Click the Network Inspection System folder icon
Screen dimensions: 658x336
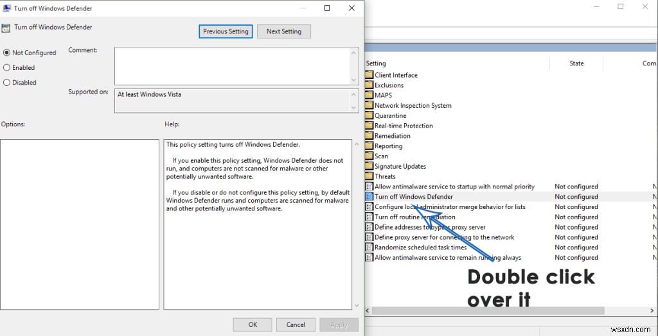pyautogui.click(x=369, y=106)
